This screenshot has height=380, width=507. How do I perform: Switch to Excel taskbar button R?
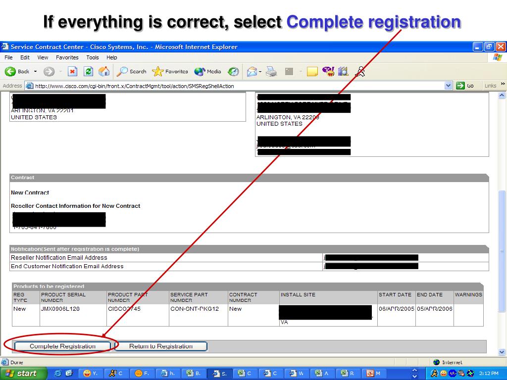point(348,374)
